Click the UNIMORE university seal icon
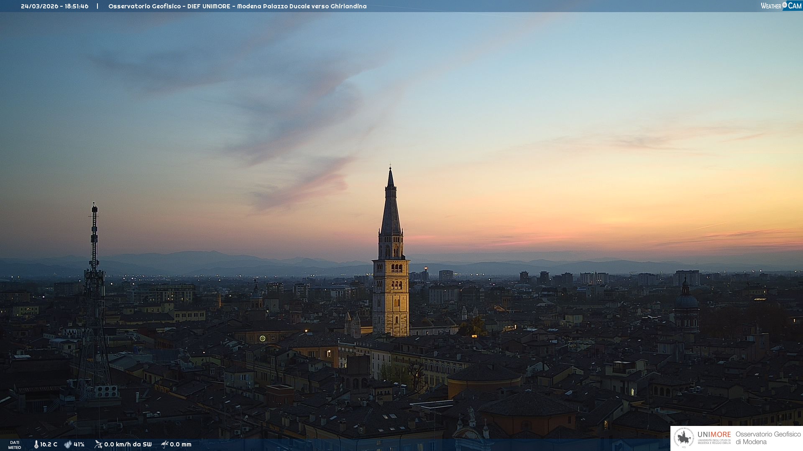This screenshot has width=803, height=451. coord(684,438)
